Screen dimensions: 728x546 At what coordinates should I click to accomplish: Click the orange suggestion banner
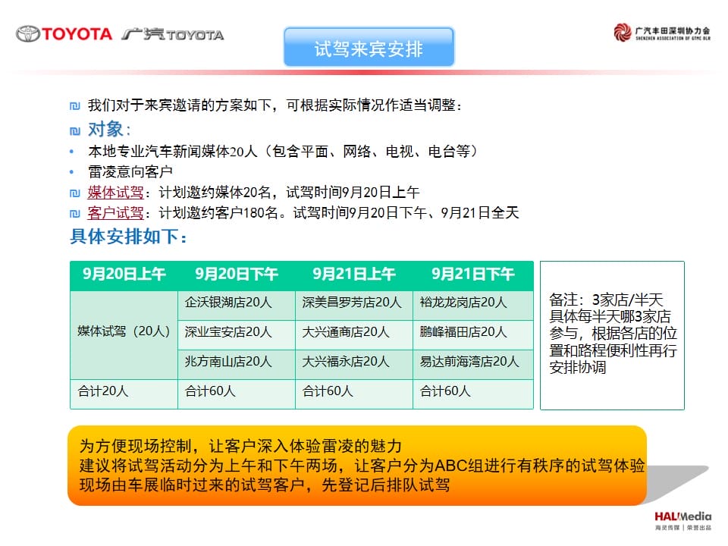coord(357,466)
